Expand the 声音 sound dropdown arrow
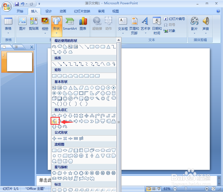The image size is (223, 192). 206,33
